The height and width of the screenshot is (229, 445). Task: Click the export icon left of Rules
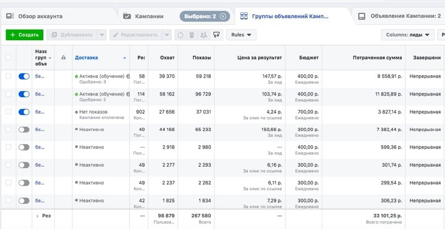click(x=216, y=35)
